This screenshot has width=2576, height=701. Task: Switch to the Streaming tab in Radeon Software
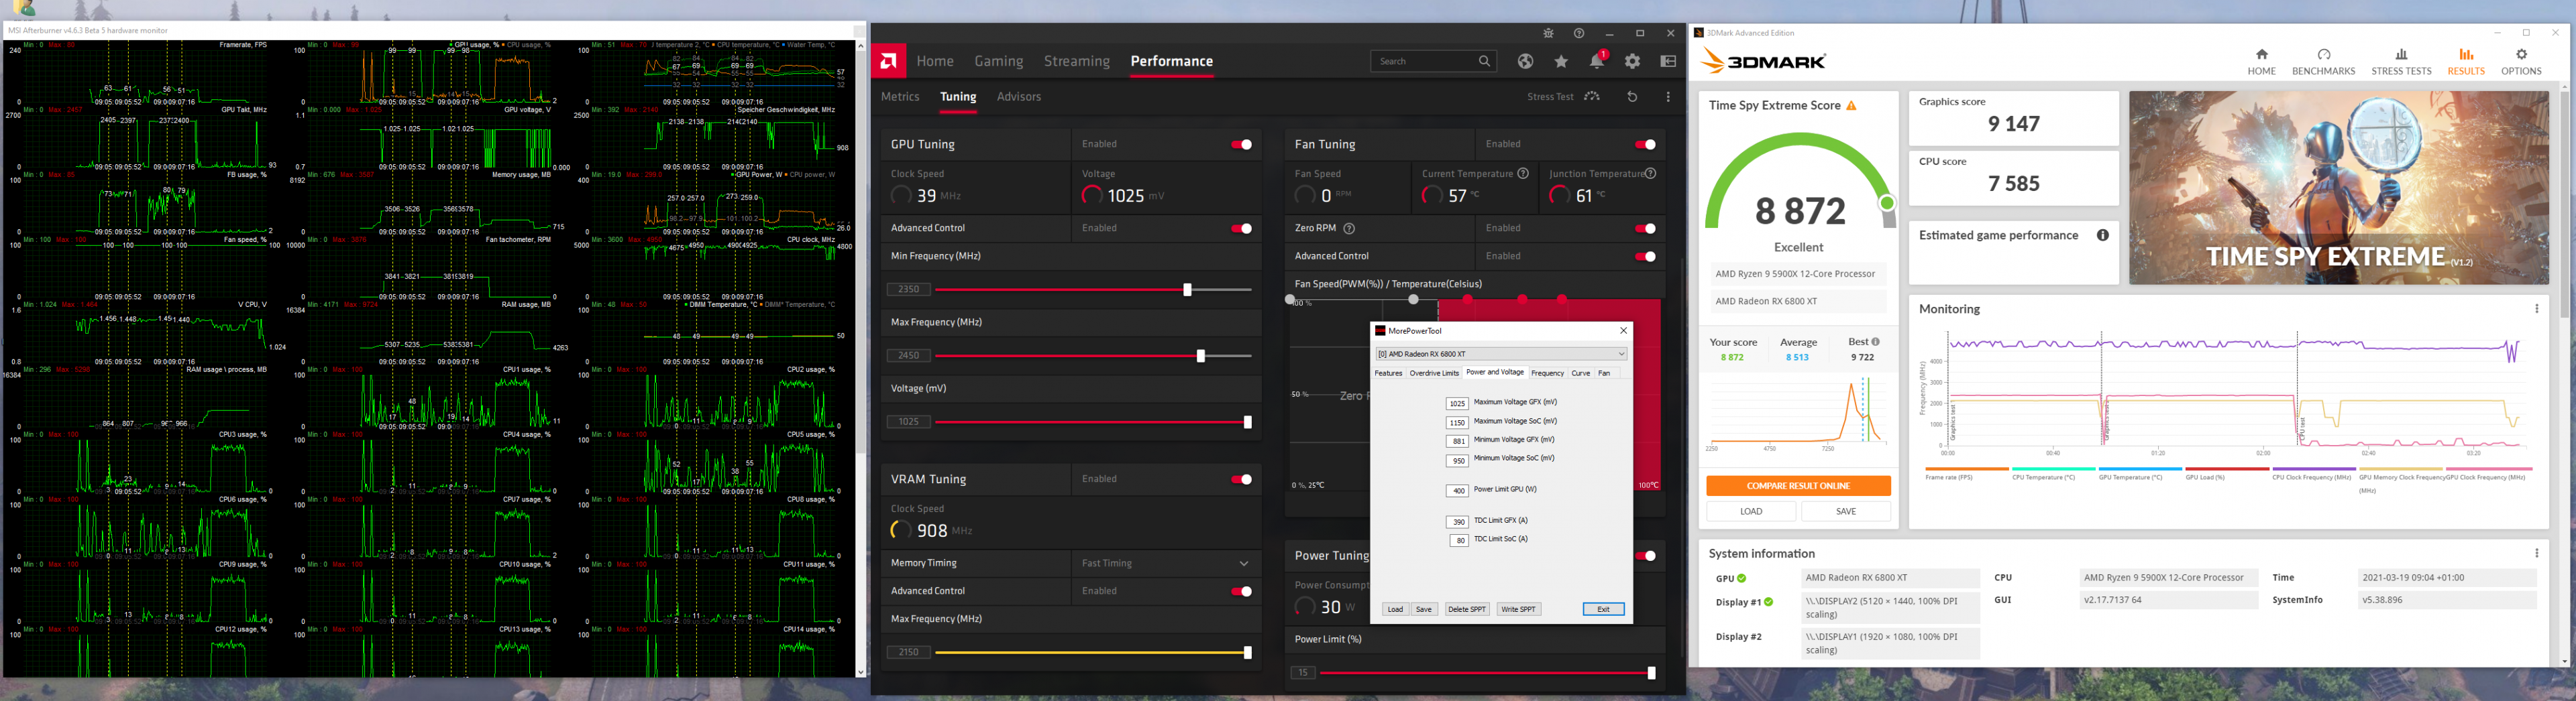pos(1077,61)
